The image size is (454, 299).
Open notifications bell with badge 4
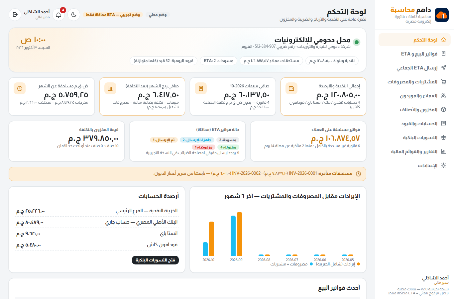pyautogui.click(x=58, y=15)
